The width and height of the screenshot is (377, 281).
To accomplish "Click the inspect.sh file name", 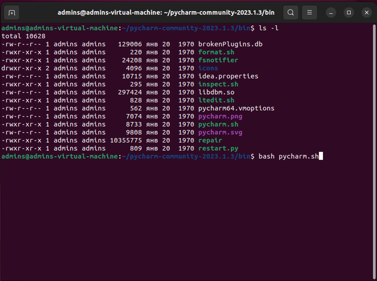I will (218, 84).
